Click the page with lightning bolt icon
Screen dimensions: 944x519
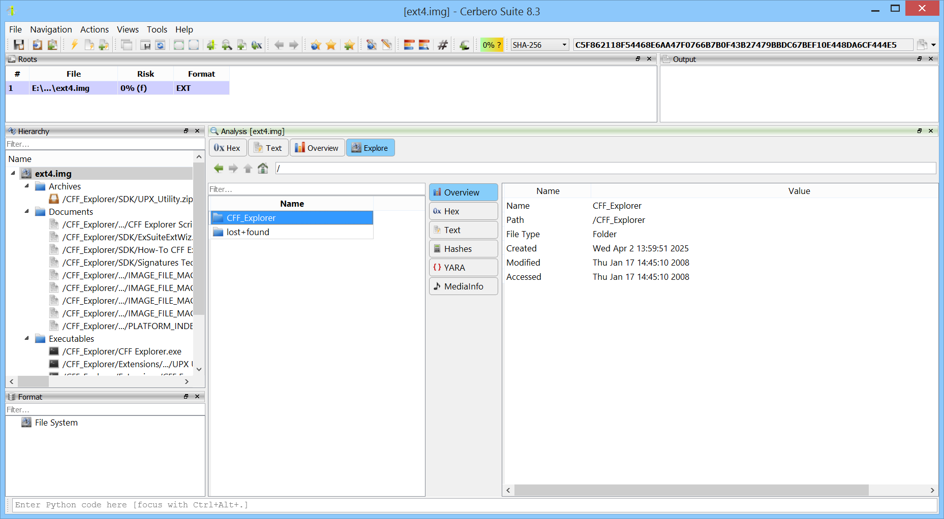89,45
